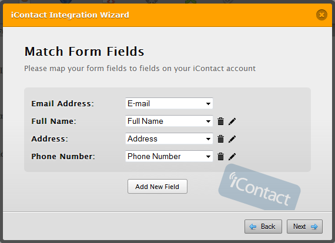The width and height of the screenshot is (335, 243).
Task: Remove the Phone Number field via trash icon
Action: tap(221, 157)
